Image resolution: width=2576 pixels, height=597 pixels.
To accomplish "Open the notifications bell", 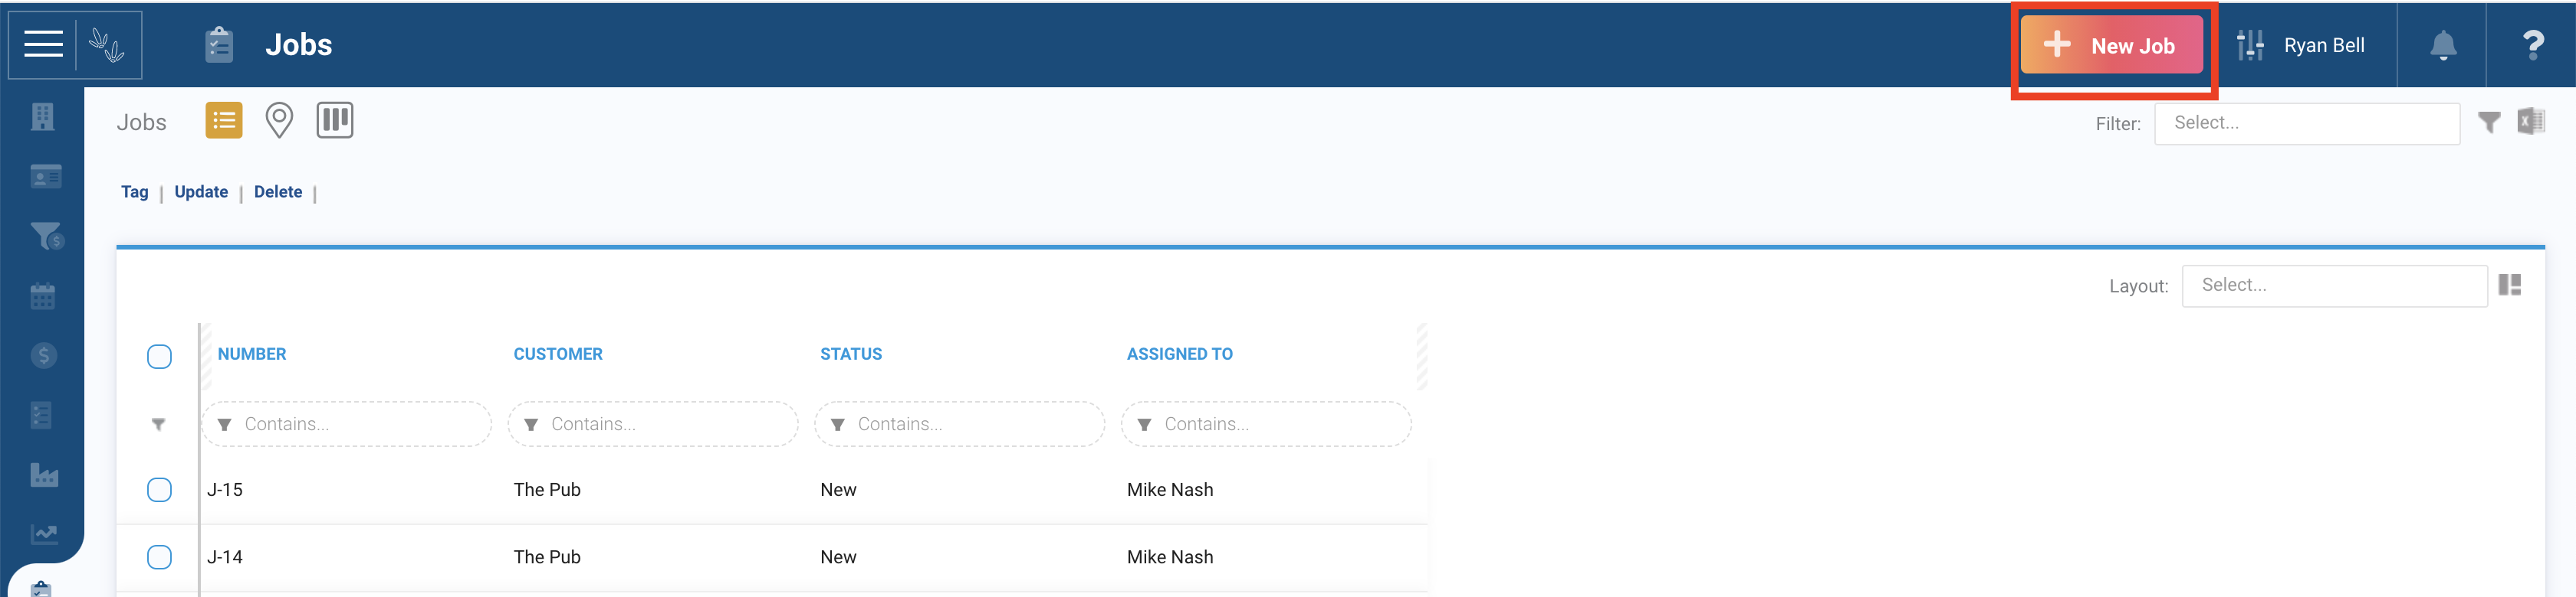I will pyautogui.click(x=2443, y=45).
